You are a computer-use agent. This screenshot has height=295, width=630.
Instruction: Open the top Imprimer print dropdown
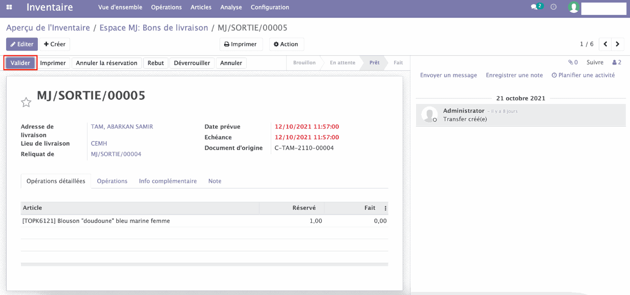click(x=241, y=45)
